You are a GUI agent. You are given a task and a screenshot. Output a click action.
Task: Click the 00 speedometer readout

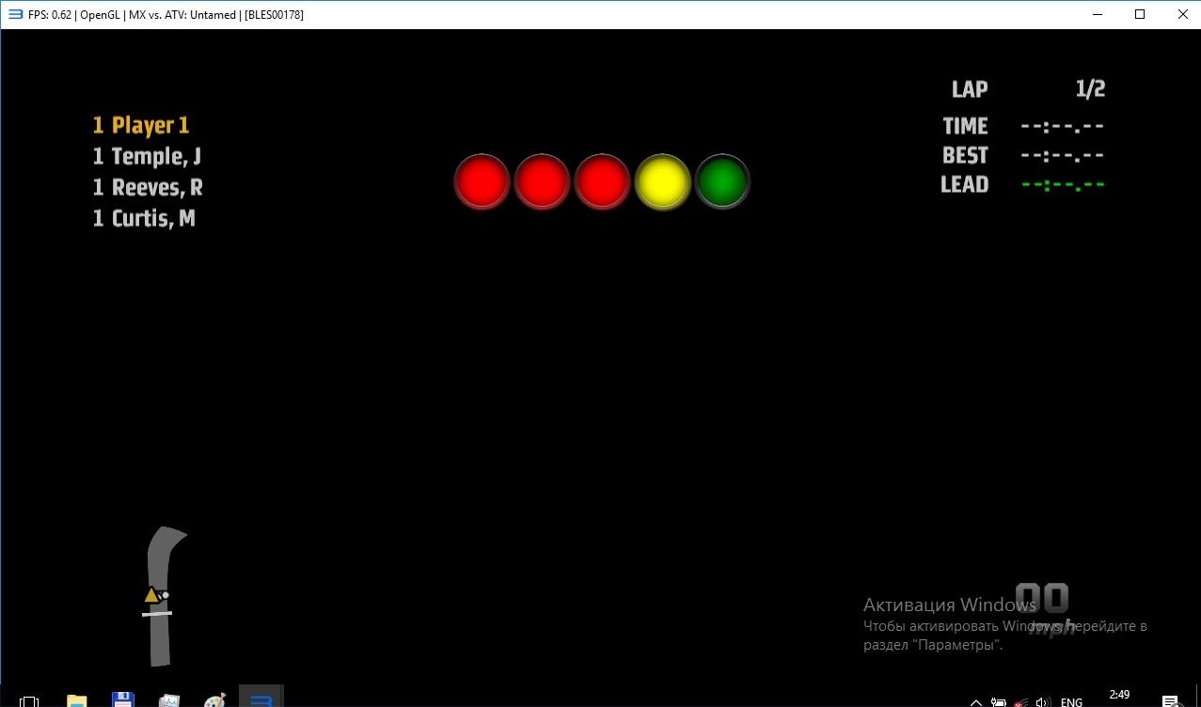tap(1042, 599)
